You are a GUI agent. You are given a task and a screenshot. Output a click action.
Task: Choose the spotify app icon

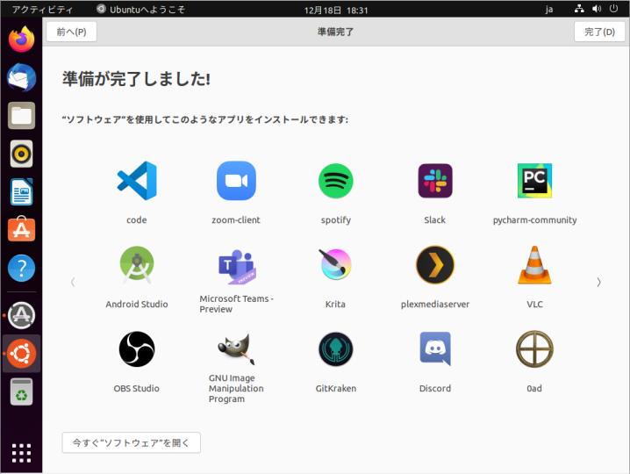[x=336, y=181]
